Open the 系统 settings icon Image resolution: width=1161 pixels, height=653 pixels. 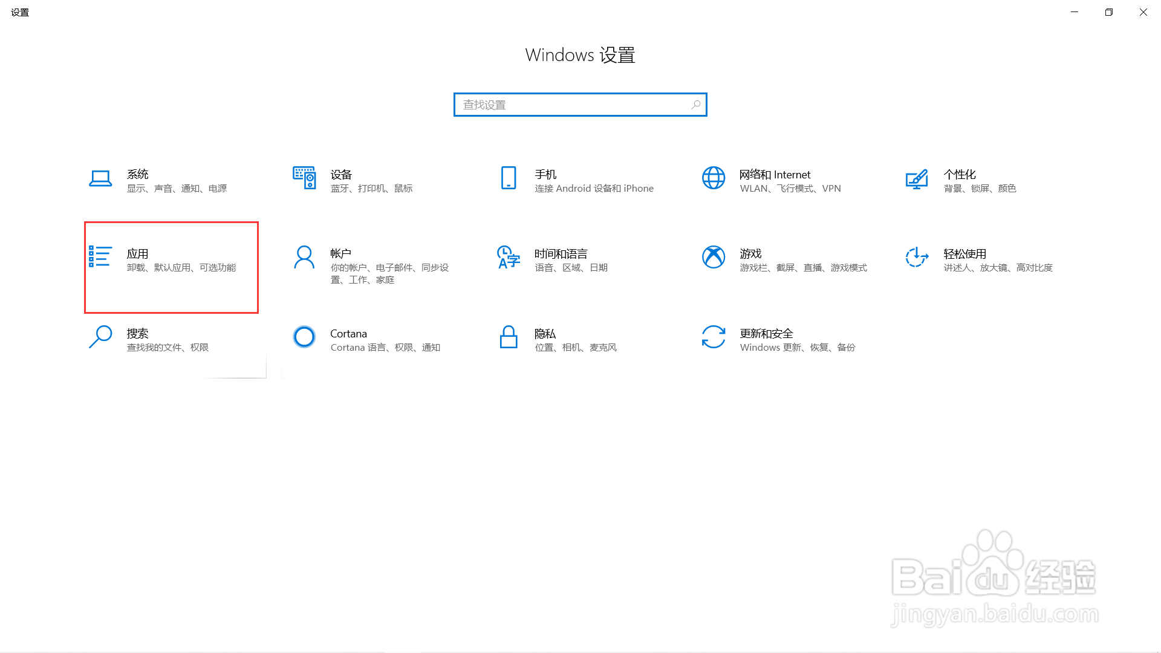100,178
